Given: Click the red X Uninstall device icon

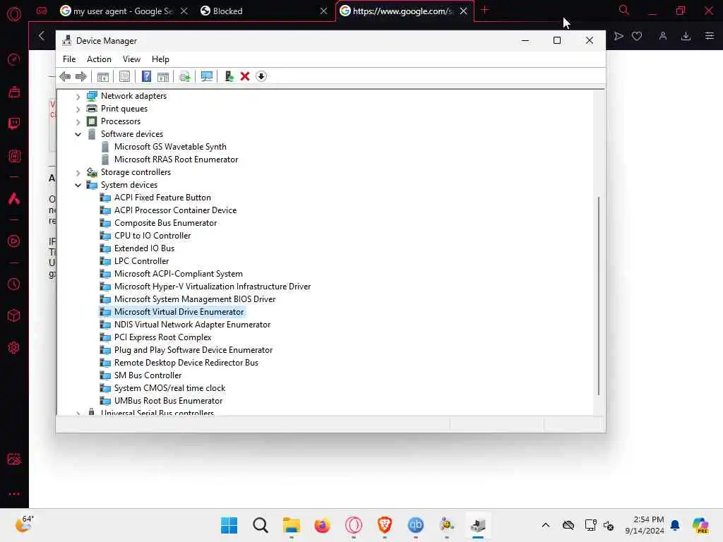Looking at the screenshot, I should pyautogui.click(x=245, y=76).
